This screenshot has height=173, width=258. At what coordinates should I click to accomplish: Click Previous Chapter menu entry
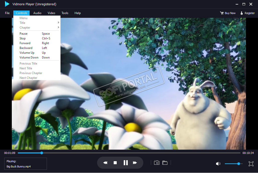click(x=37, y=73)
